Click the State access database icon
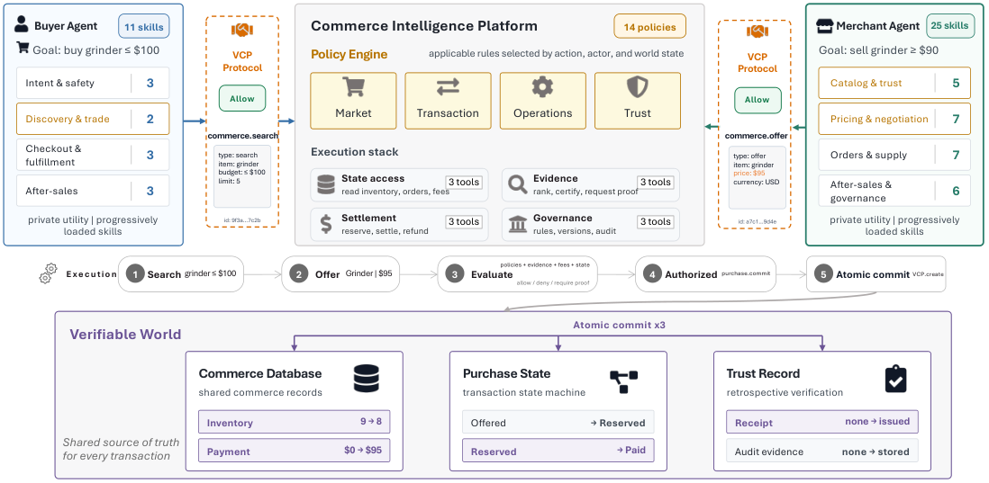Image resolution: width=989 pixels, height=483 pixels. coord(326,184)
